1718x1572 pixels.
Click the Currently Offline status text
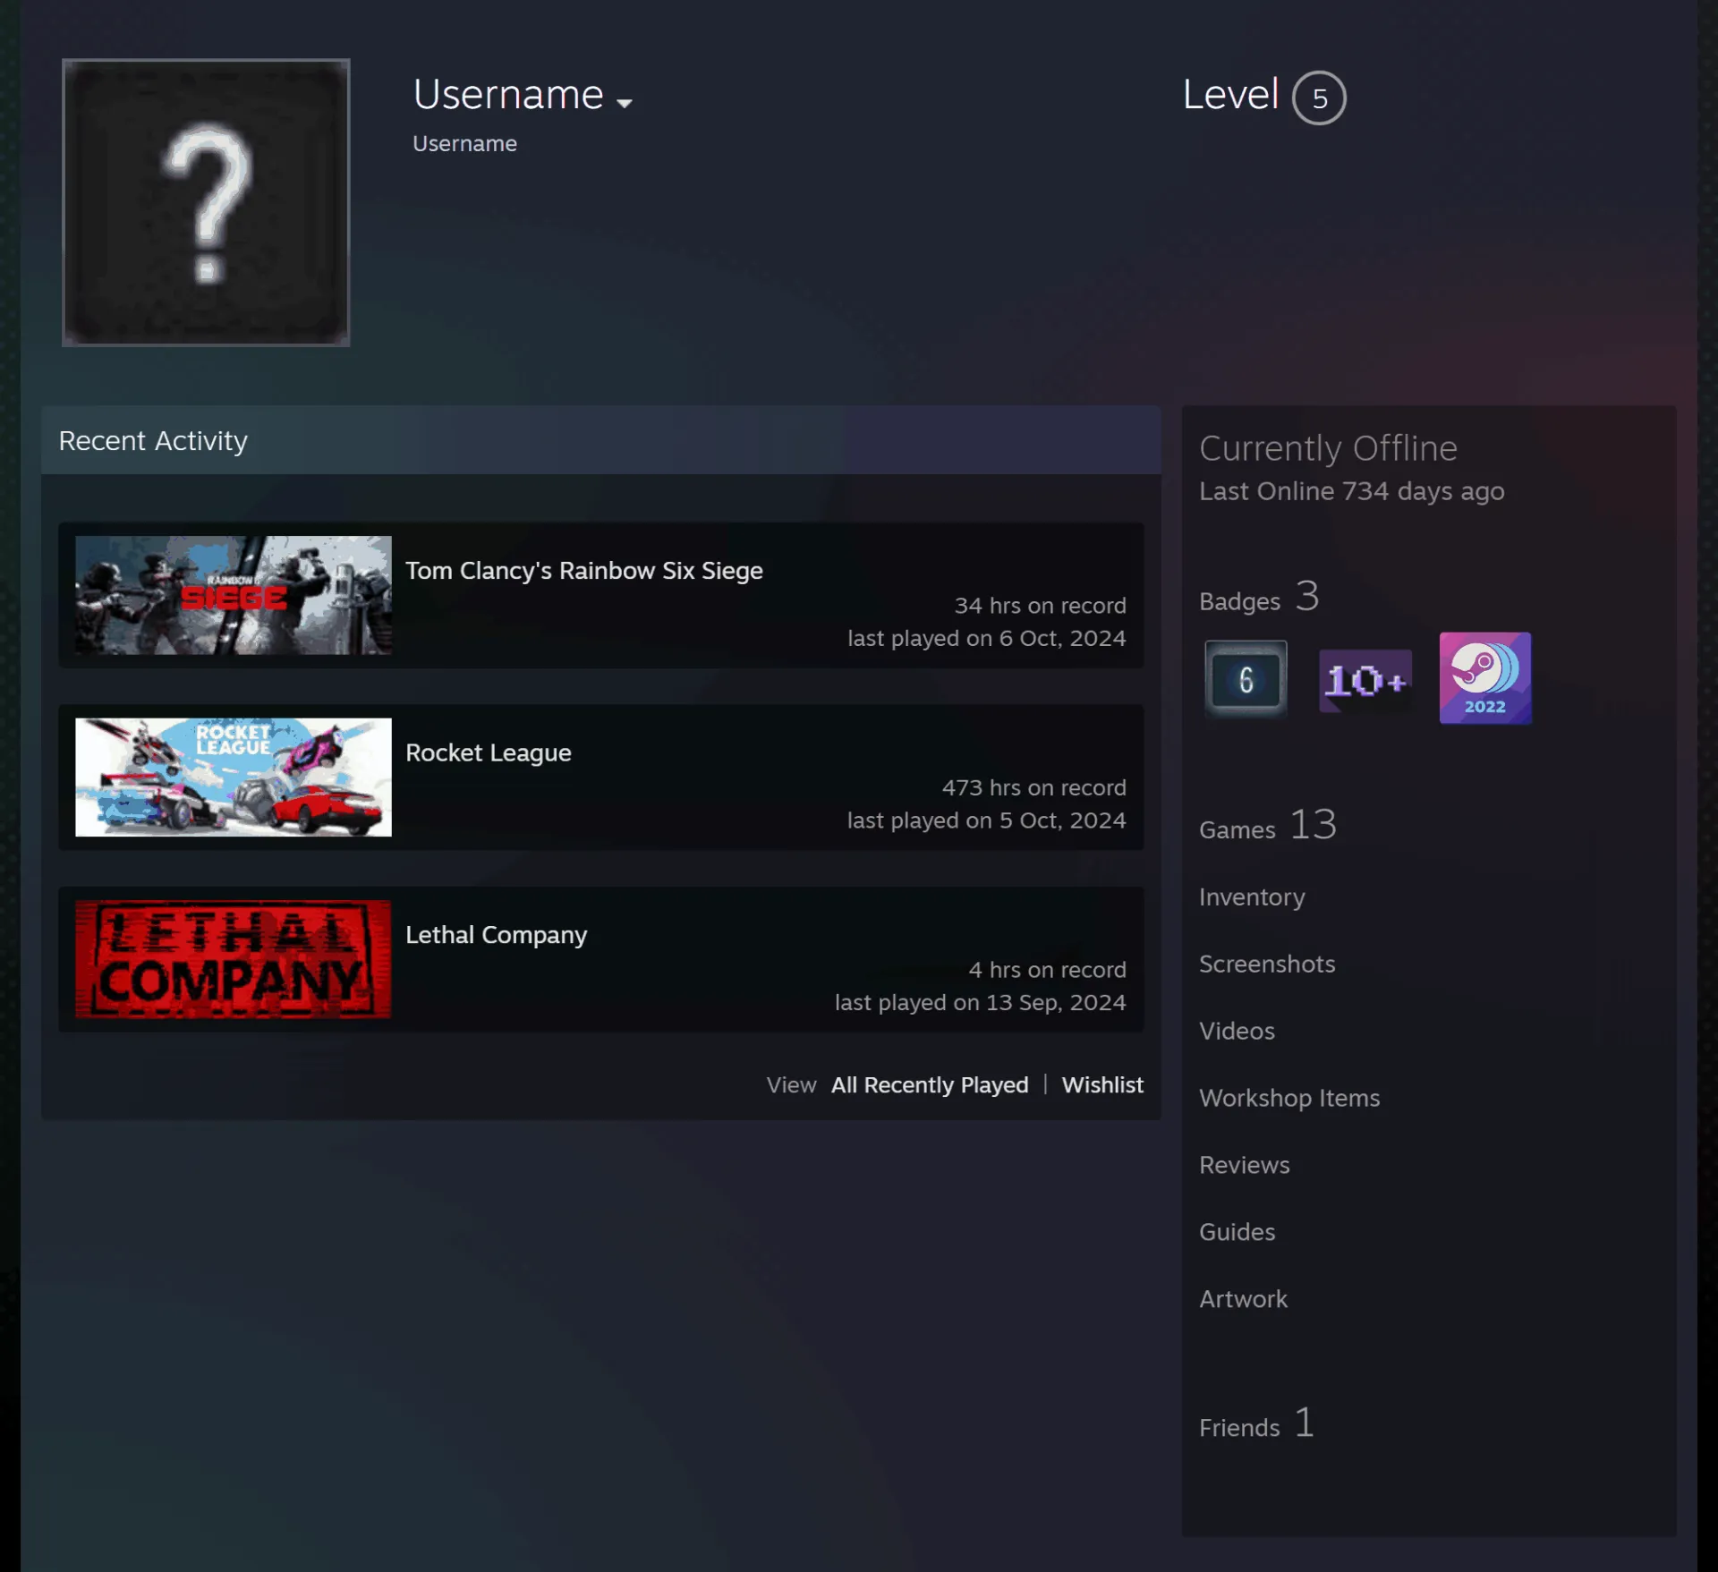pyautogui.click(x=1328, y=449)
